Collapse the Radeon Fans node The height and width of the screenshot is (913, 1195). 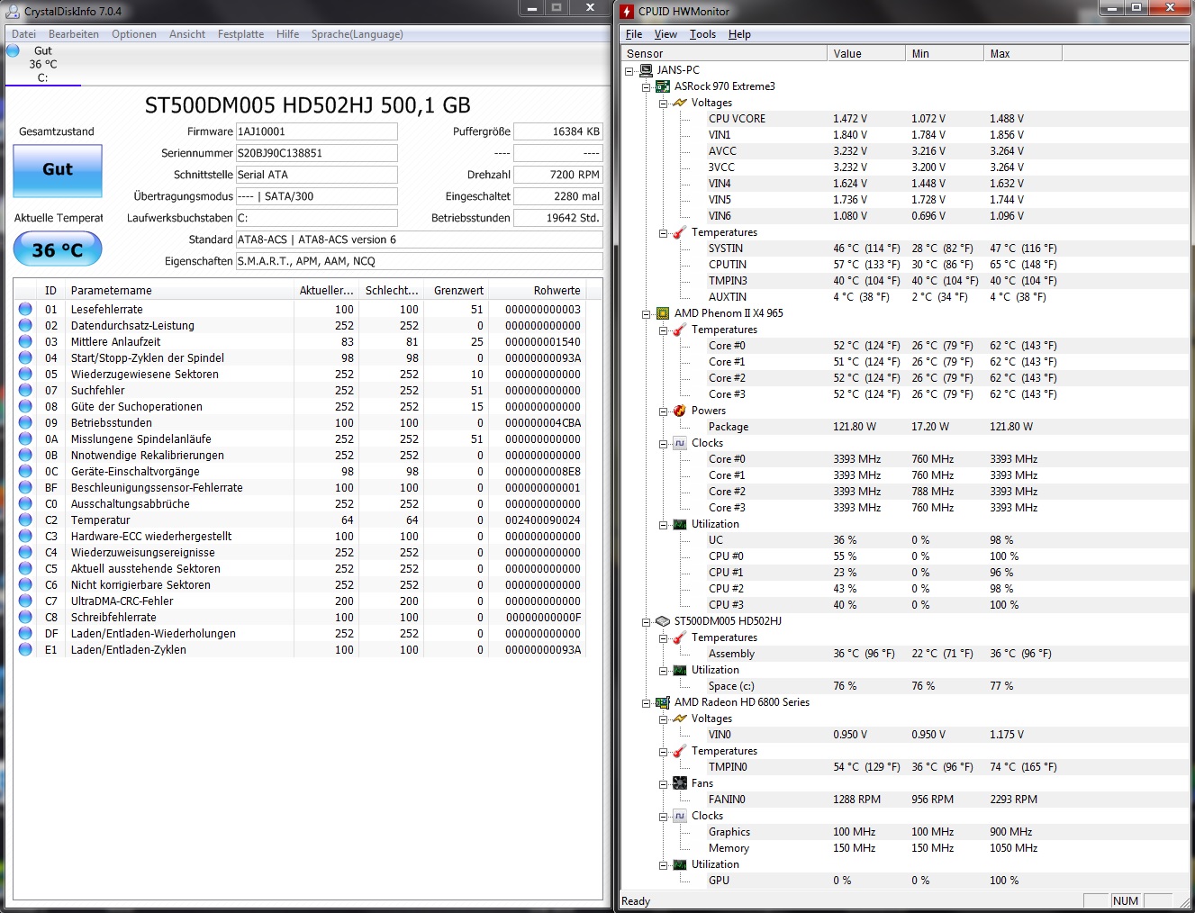click(x=664, y=784)
